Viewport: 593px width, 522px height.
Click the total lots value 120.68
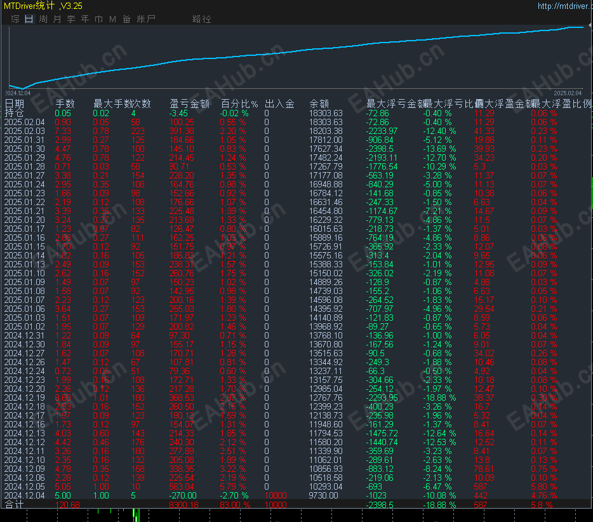tap(67, 505)
